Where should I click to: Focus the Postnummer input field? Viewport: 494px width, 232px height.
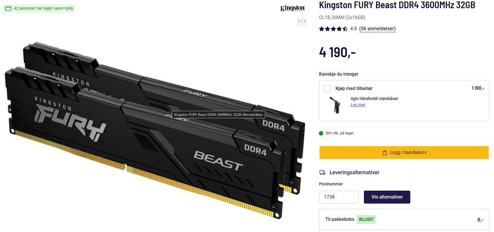pos(339,197)
